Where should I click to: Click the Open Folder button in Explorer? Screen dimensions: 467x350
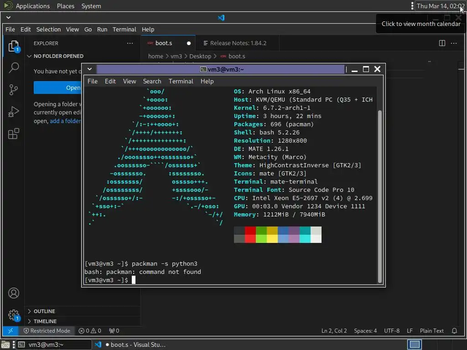pyautogui.click(x=57, y=87)
